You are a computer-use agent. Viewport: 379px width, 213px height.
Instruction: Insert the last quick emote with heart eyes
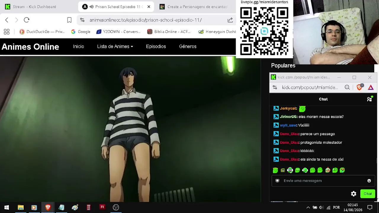[x=342, y=170]
